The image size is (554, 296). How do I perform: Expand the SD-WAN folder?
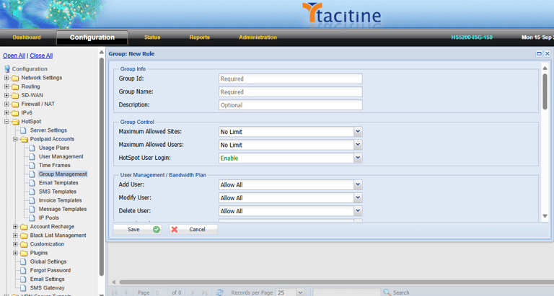point(6,95)
